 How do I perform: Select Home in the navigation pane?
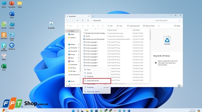tap(72, 31)
